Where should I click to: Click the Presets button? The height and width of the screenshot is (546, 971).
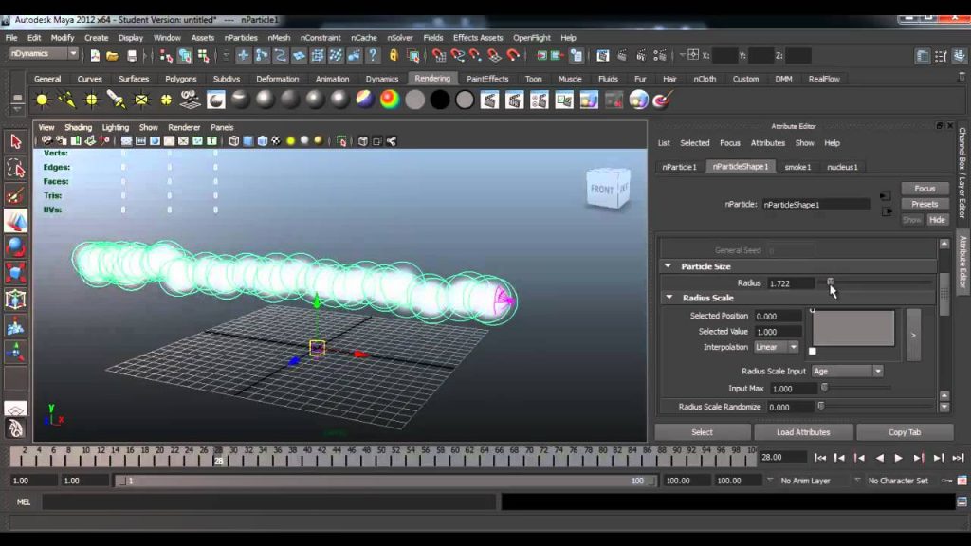[925, 205]
